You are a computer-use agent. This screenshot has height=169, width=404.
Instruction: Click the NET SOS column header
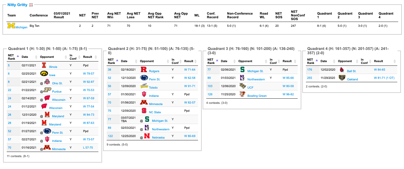(x=279, y=15)
